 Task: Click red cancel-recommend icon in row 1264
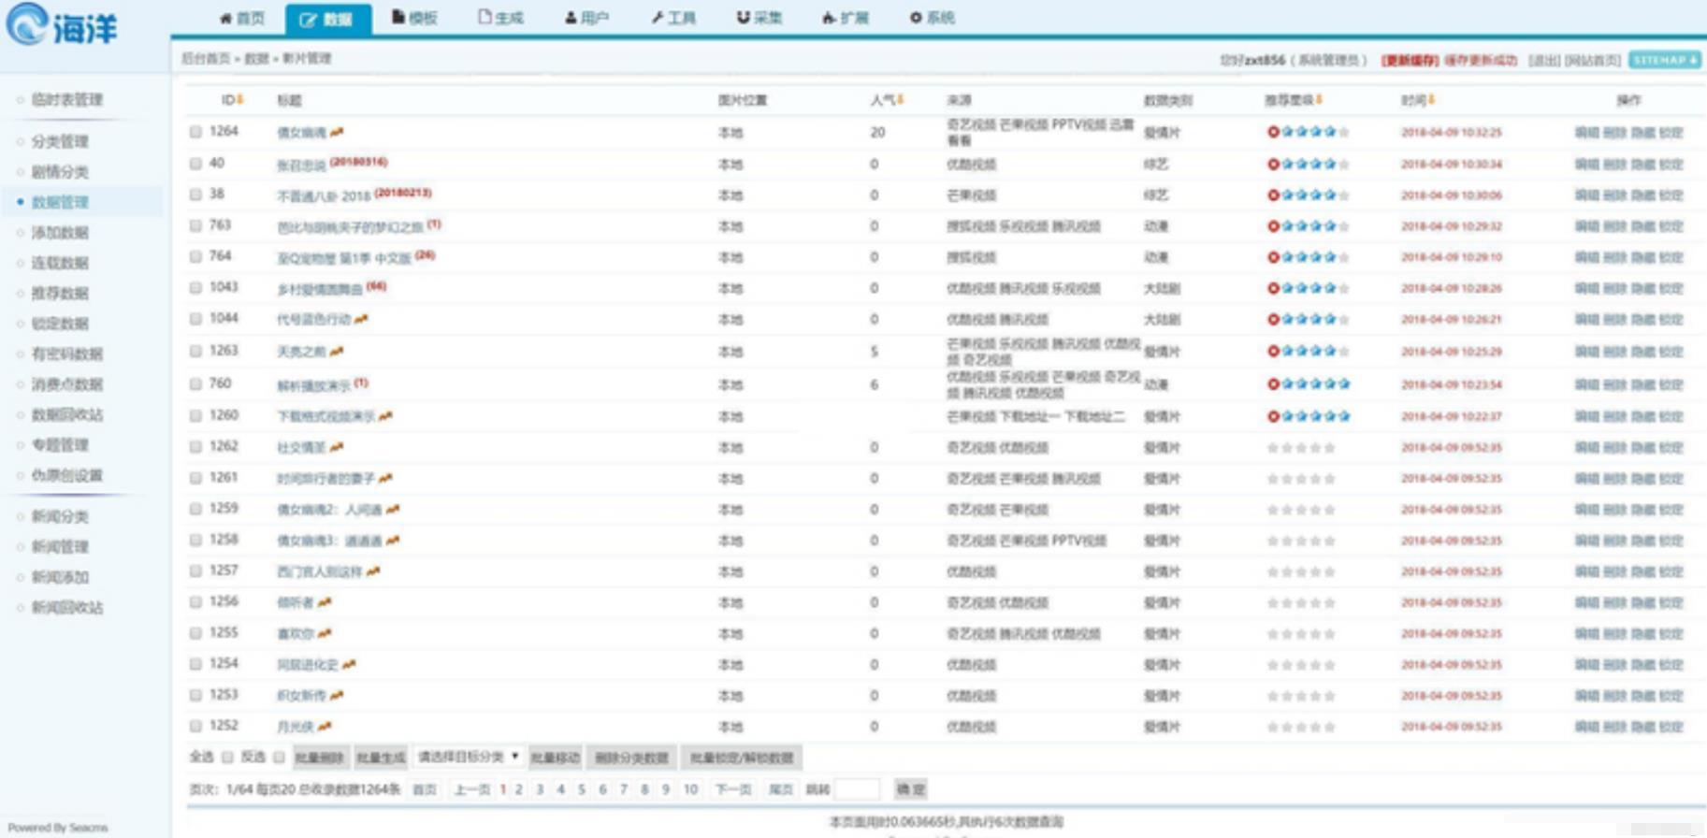(x=1273, y=132)
